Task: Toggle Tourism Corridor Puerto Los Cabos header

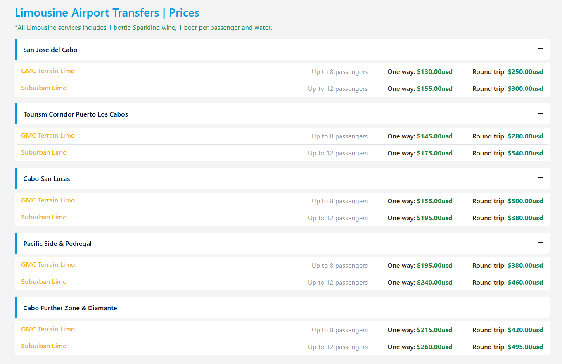Action: tap(76, 114)
